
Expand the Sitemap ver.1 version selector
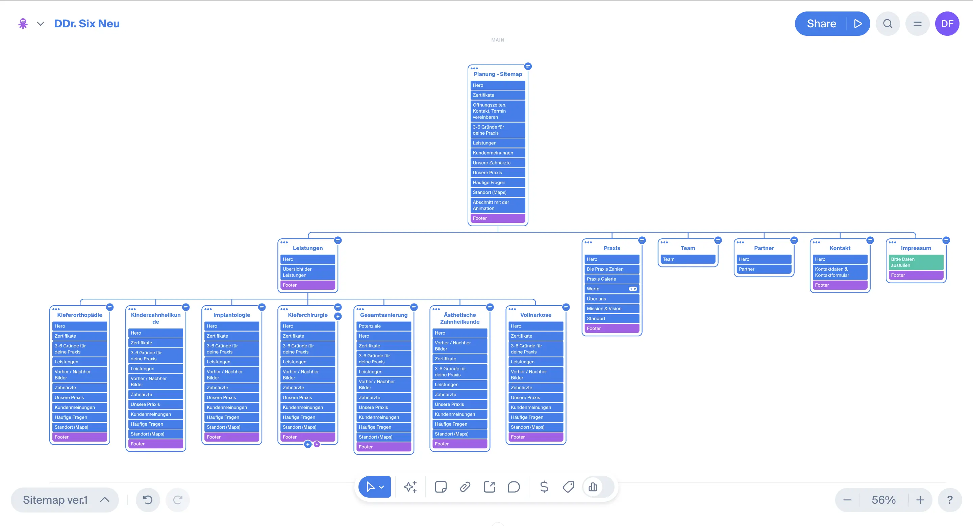(x=65, y=500)
